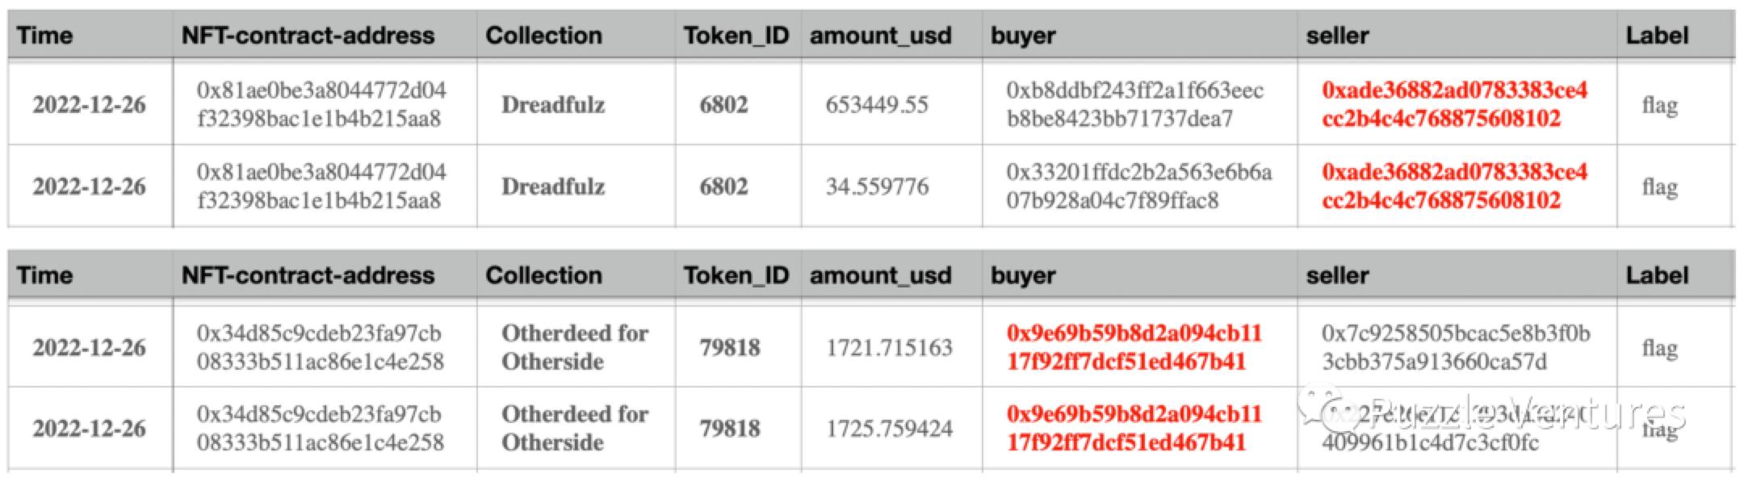The width and height of the screenshot is (1744, 486).
Task: Click Token ID 79818 in the 1721.715163 row
Action: click(729, 348)
